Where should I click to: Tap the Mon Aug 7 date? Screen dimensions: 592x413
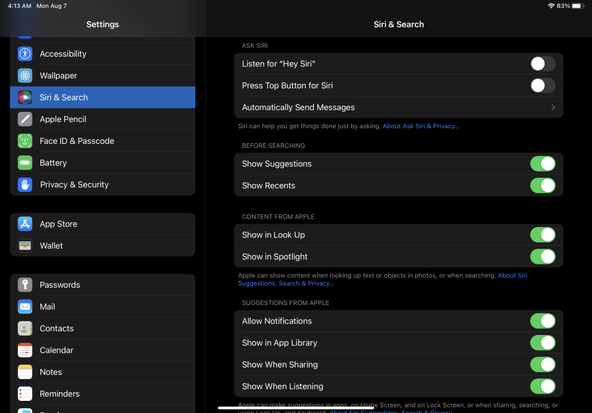coord(51,6)
